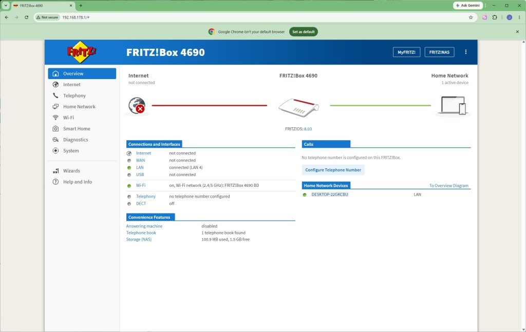This screenshot has height=332, width=526.
Task: Open the Chrome extensions puzzle icon
Action: coord(495,17)
